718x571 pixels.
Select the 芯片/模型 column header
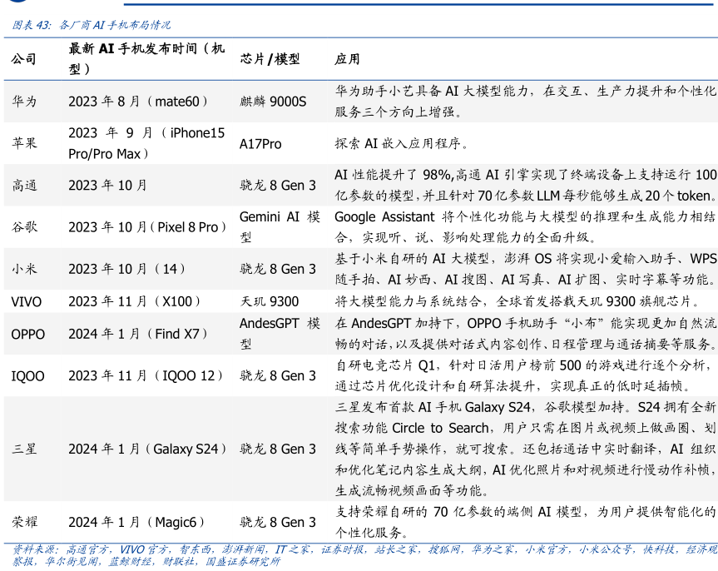click(270, 59)
